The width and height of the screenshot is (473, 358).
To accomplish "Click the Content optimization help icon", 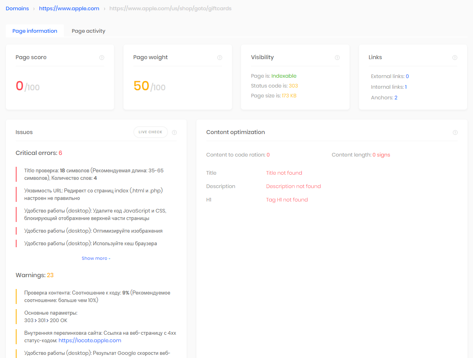I will [x=455, y=132].
